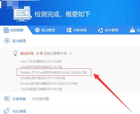Click the gear icon on 驱动管理 tab
Viewport: 140px width, 114px height.
pos(37,30)
